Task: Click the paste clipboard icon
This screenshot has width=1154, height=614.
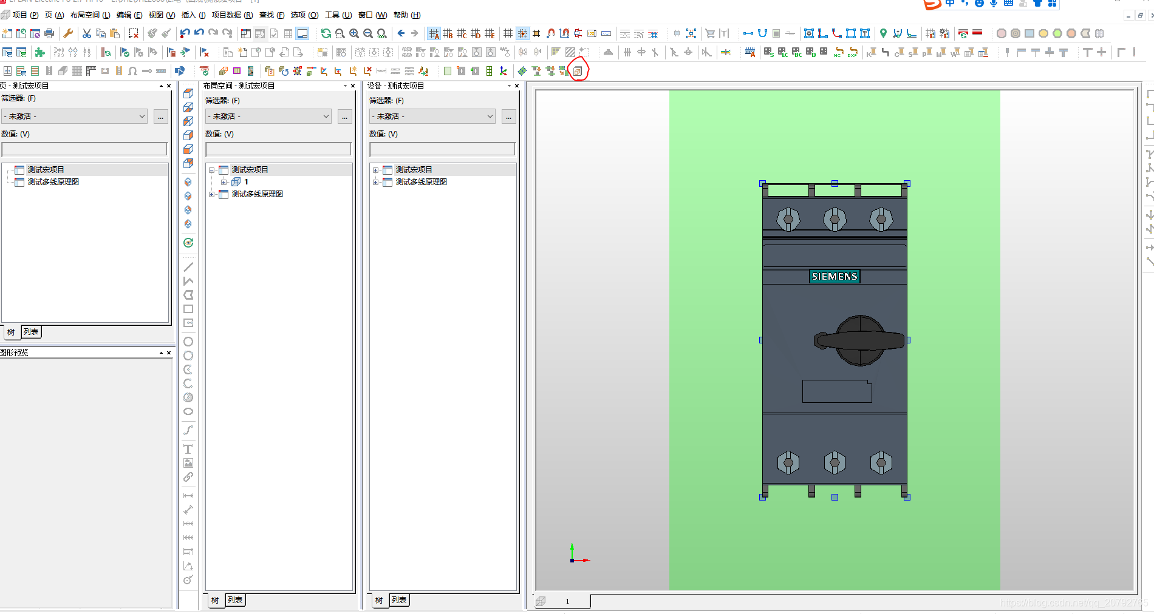Action: pos(115,33)
